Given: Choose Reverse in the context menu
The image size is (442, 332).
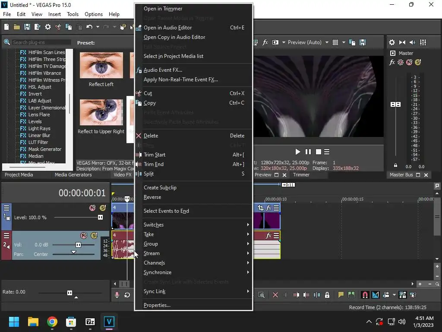Looking at the screenshot, I should (x=193, y=197).
